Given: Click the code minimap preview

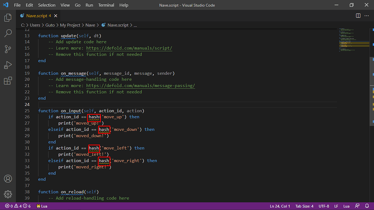Looking at the screenshot, I should click(352, 40).
